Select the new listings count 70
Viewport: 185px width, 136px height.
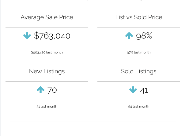[x=52, y=90]
